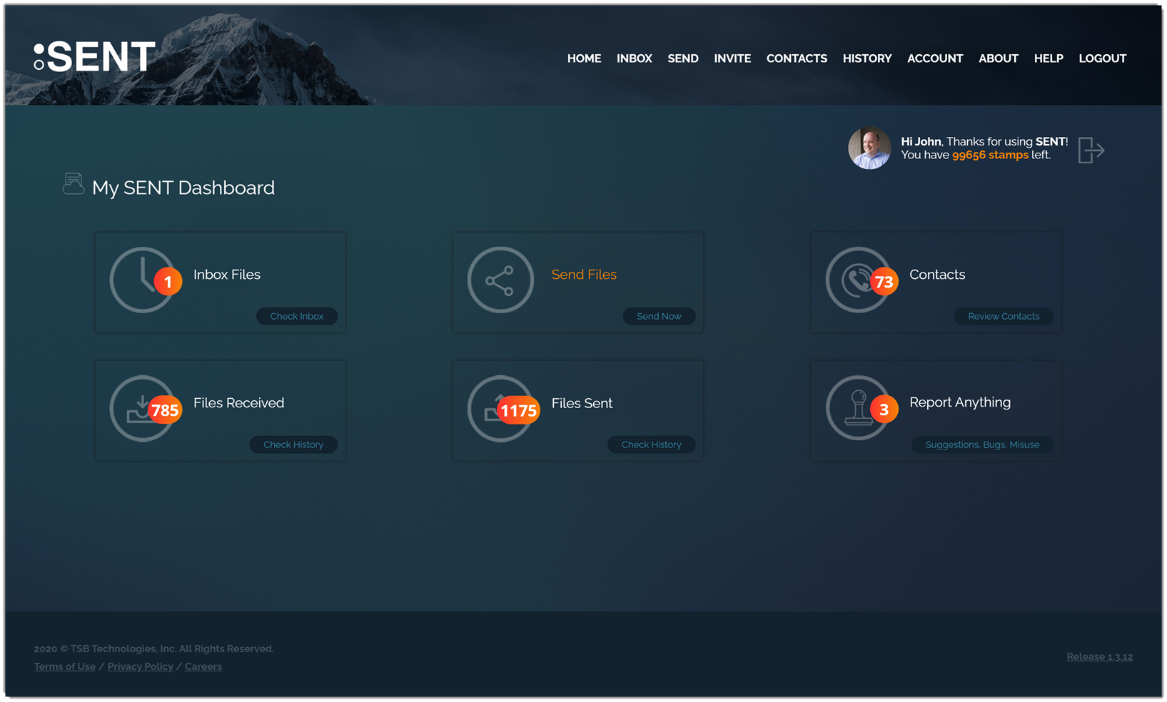Click the orange badge showing 1 on Inbox Files
The width and height of the screenshot is (1167, 702).
[168, 282]
